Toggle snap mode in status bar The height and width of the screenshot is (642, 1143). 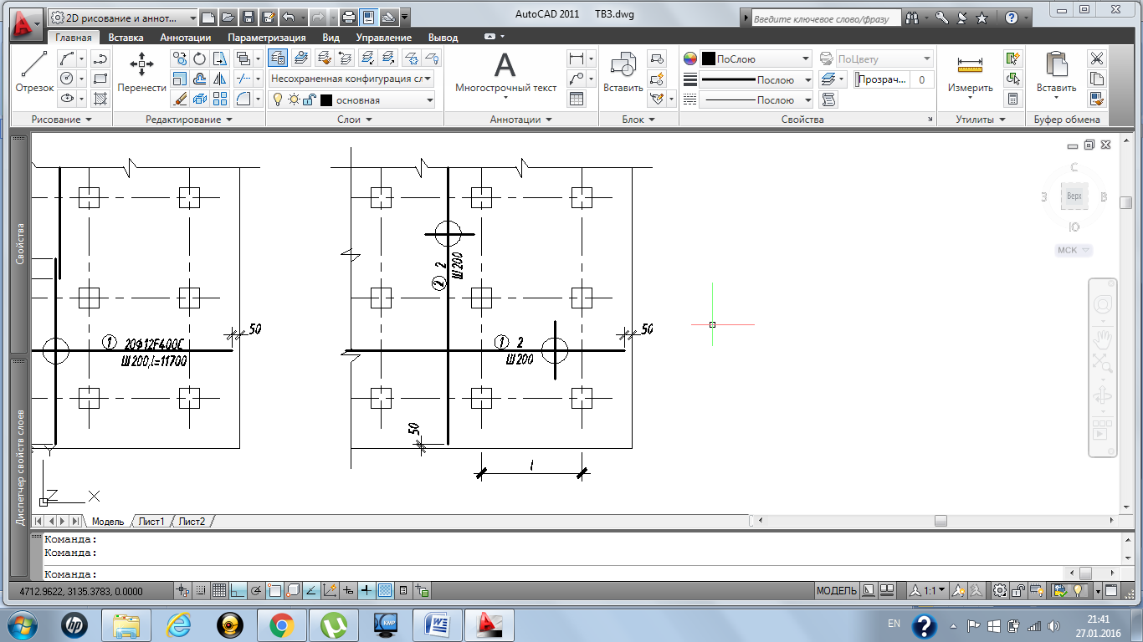201,591
